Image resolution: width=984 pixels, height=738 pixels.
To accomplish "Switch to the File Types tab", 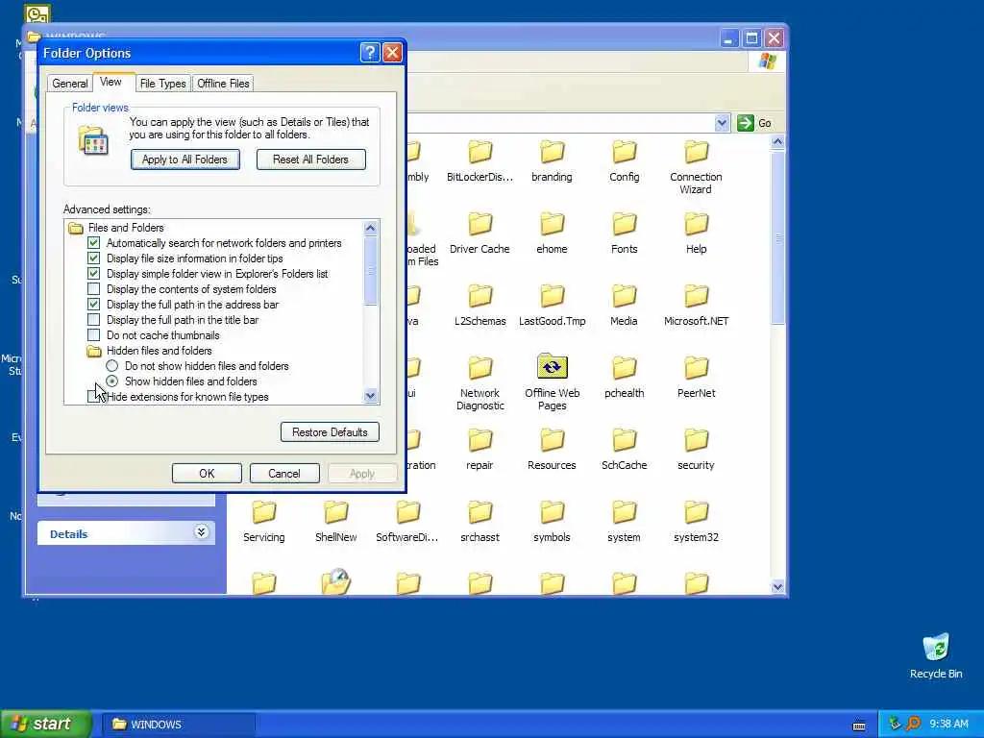I will [162, 84].
